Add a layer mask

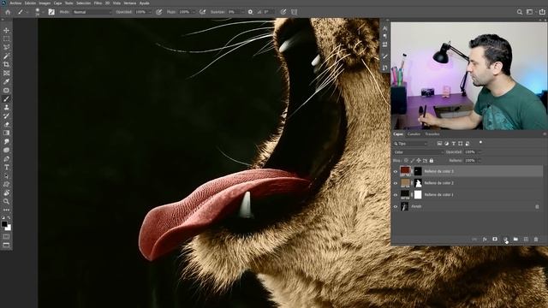[x=495, y=240]
